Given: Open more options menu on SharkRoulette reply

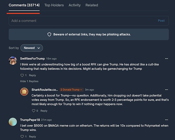Looking at the screenshot, I should [x=167, y=90].
